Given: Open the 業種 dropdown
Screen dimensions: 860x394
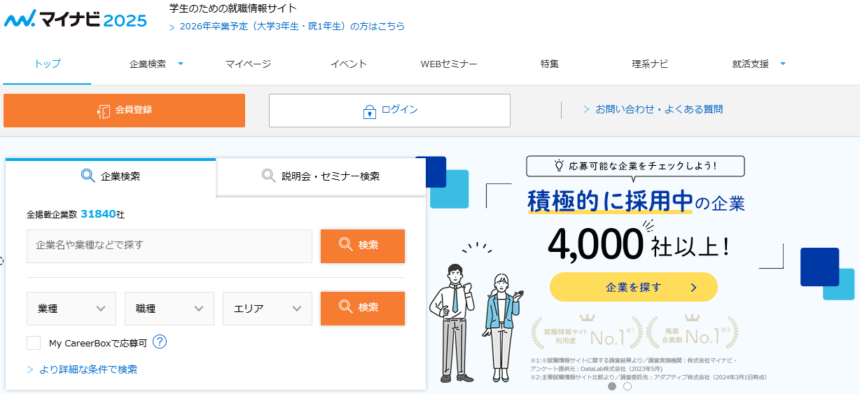Looking at the screenshot, I should click(71, 309).
